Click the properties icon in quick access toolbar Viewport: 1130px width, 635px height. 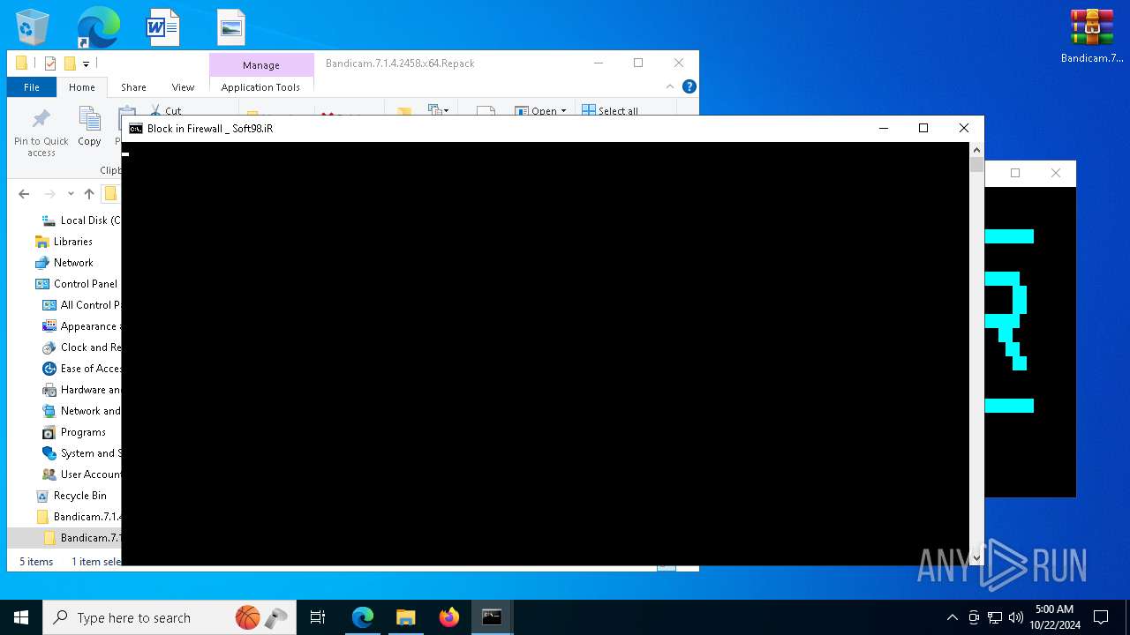(x=50, y=63)
